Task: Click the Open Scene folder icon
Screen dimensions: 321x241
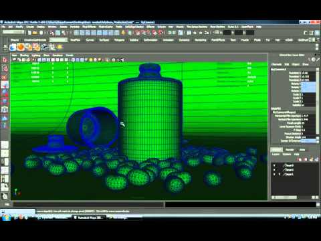Action: (35, 33)
